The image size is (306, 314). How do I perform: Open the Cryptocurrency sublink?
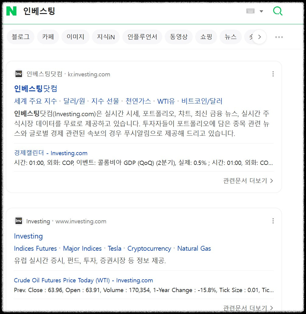149,249
